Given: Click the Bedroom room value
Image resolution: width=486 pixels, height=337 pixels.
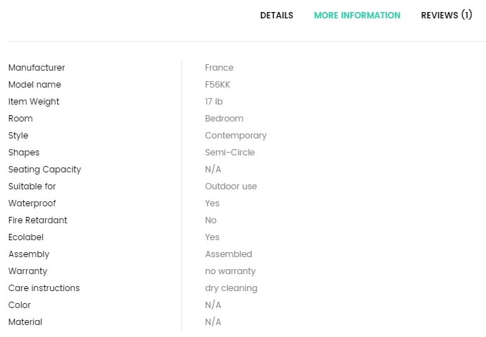Looking at the screenshot, I should coord(224,119).
